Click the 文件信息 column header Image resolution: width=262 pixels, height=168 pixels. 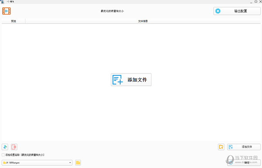point(143,21)
